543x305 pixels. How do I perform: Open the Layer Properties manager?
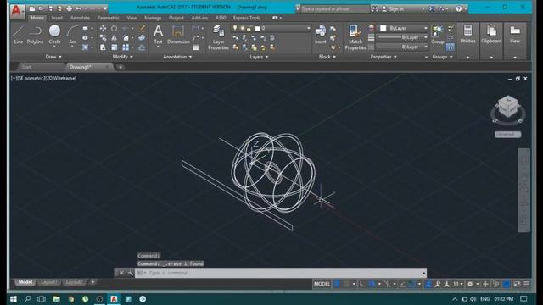click(x=218, y=37)
